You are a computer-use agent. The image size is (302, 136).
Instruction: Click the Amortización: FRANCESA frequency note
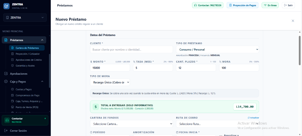198,55
